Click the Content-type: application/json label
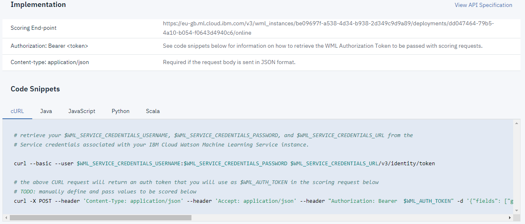The width and height of the screenshot is (525, 224). coord(50,62)
